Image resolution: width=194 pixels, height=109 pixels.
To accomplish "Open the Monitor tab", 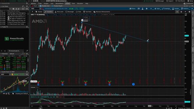I will pyautogui.click(x=34, y=3).
